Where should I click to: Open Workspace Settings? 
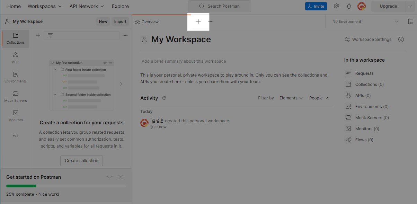click(368, 39)
